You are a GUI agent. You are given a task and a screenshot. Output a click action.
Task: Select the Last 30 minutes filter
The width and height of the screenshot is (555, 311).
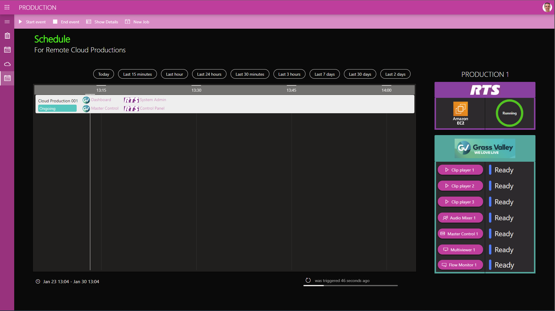coord(250,74)
